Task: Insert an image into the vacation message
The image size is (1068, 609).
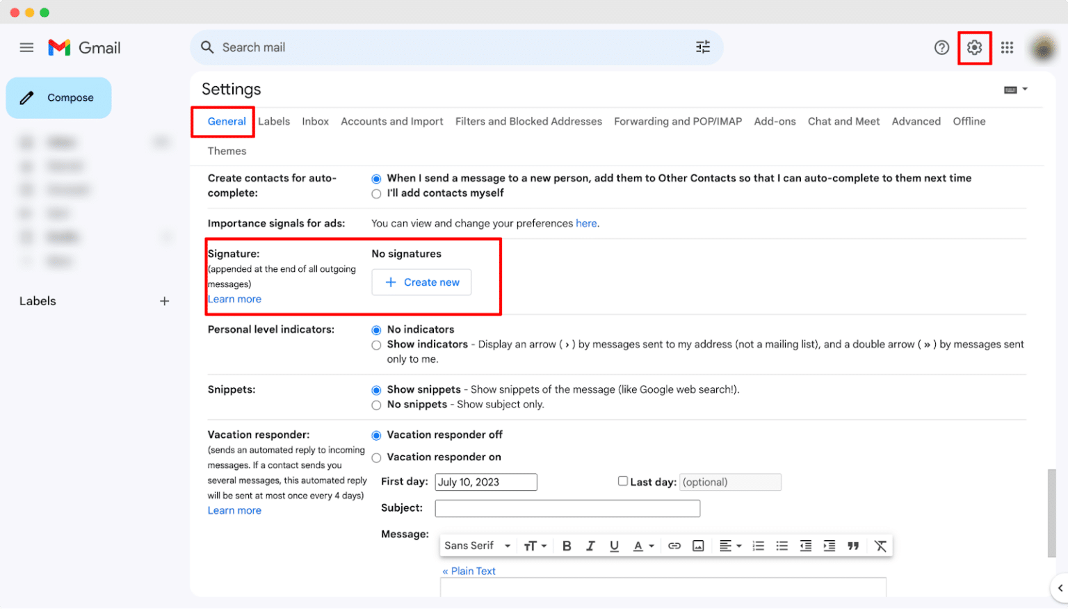Action: click(x=698, y=546)
